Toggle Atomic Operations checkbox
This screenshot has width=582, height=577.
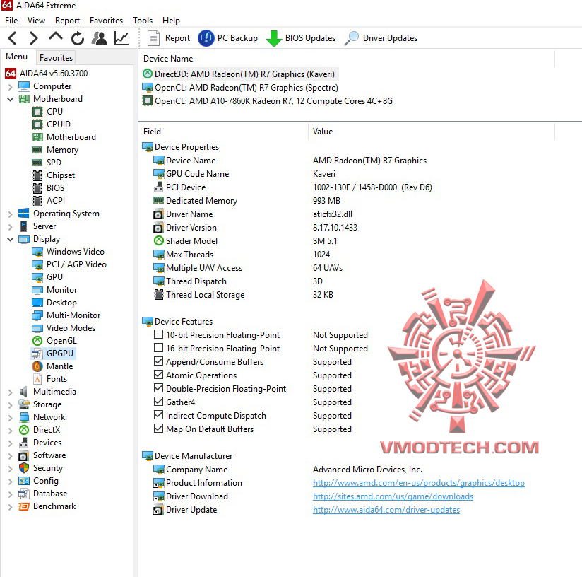(x=158, y=375)
